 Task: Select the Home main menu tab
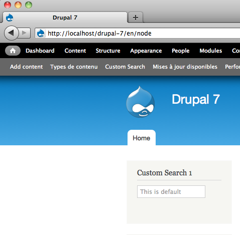[x=142, y=138]
